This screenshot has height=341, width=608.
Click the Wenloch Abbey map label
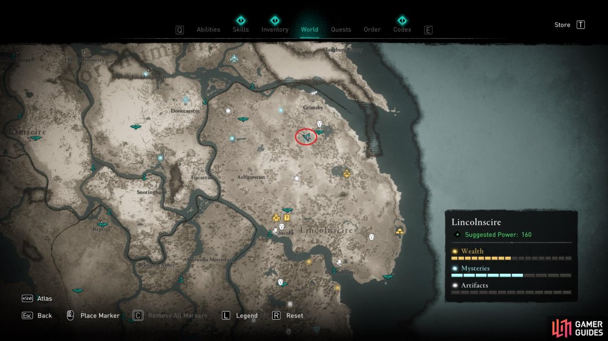(x=157, y=265)
